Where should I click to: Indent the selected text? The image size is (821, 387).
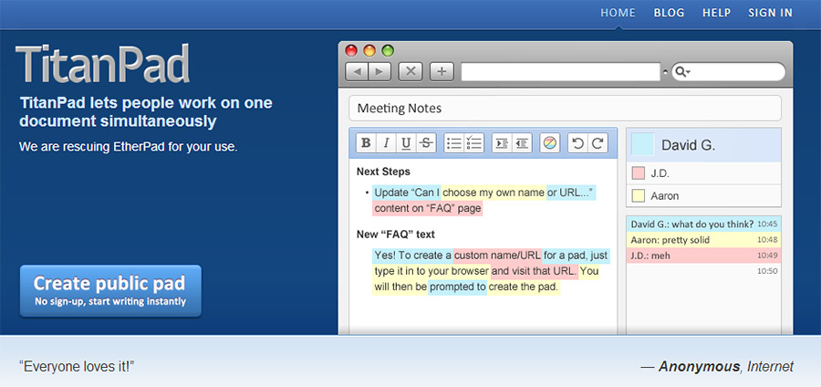tap(502, 143)
